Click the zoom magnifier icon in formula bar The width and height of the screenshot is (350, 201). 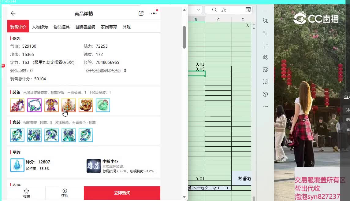coord(214,10)
